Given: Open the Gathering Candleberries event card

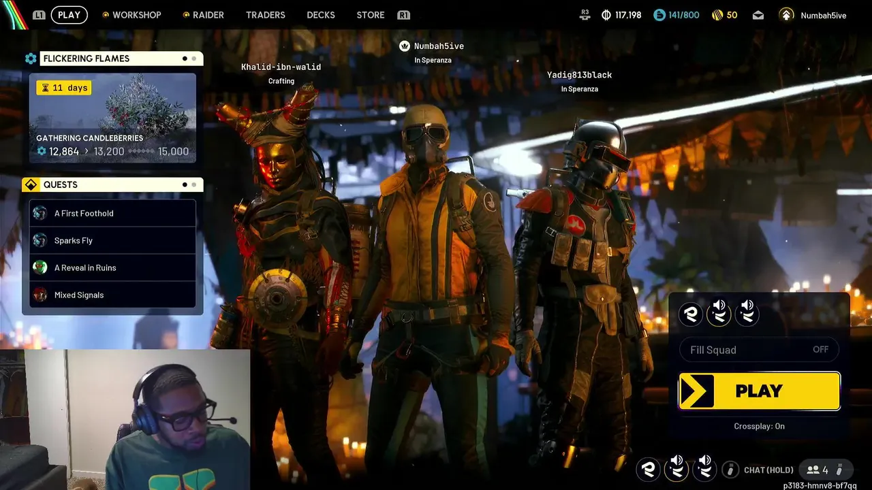Looking at the screenshot, I should pos(112,118).
